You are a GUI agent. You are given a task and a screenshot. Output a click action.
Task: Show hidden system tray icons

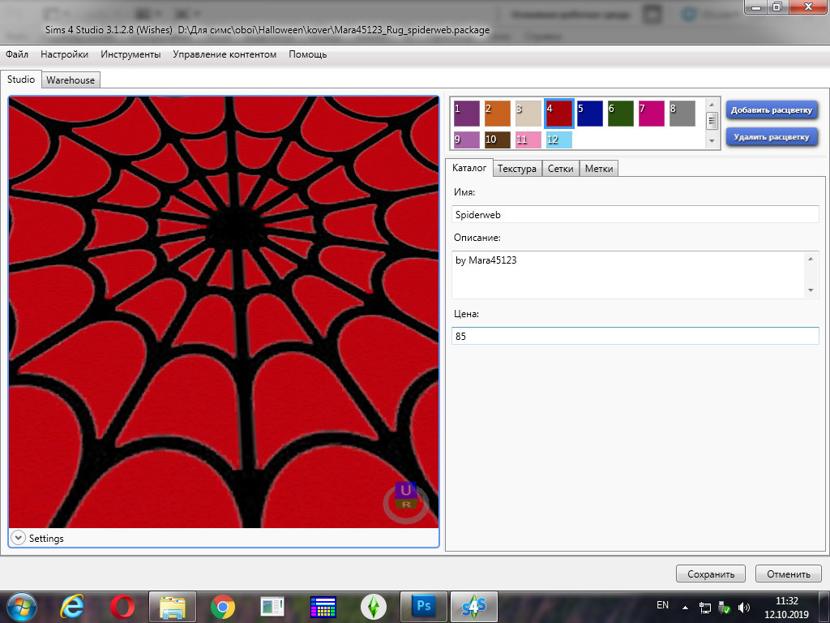(686, 608)
